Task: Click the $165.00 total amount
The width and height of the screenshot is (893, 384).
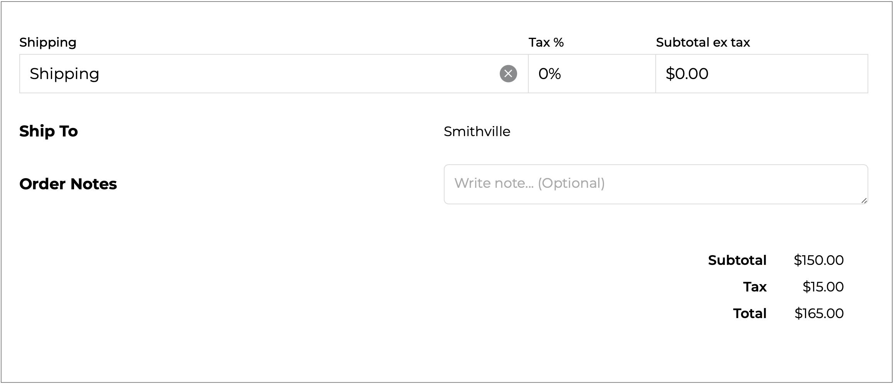Action: tap(819, 313)
